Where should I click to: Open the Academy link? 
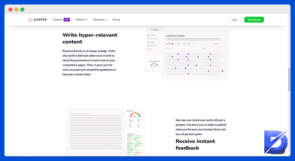click(58, 20)
